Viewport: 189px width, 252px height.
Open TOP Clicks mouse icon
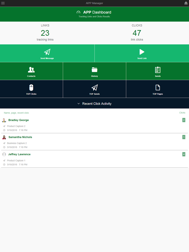click(31, 88)
